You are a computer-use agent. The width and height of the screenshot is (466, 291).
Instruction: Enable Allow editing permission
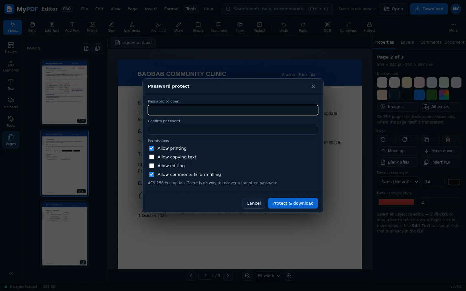[151, 166]
